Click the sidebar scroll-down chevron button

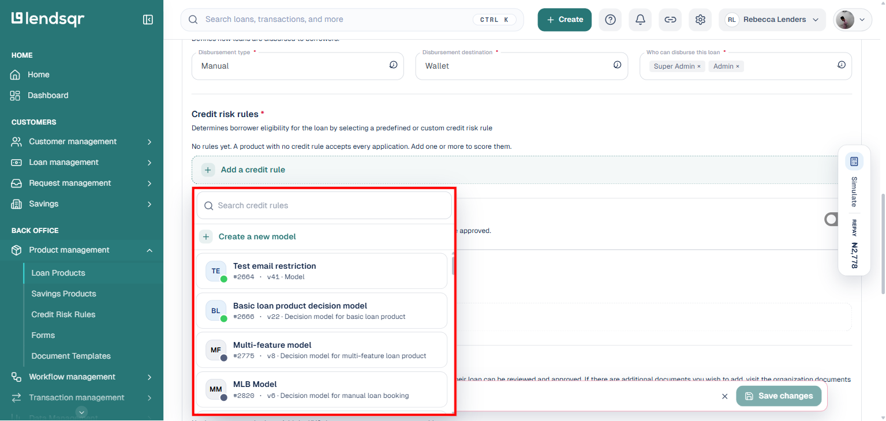[82, 412]
